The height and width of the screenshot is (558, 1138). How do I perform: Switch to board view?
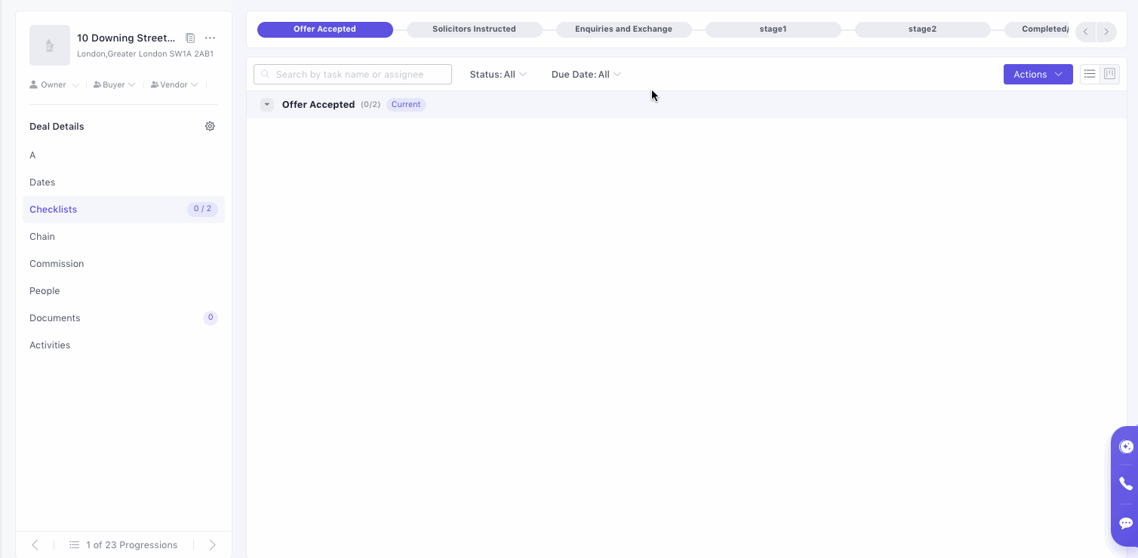1109,74
